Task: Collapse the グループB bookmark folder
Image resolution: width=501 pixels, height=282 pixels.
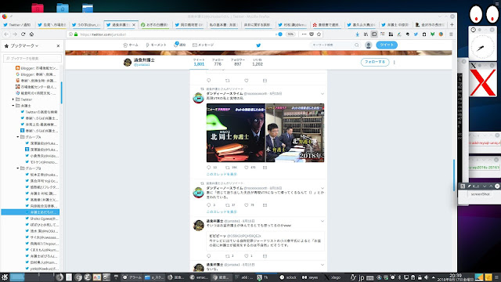Action: (x=18, y=168)
